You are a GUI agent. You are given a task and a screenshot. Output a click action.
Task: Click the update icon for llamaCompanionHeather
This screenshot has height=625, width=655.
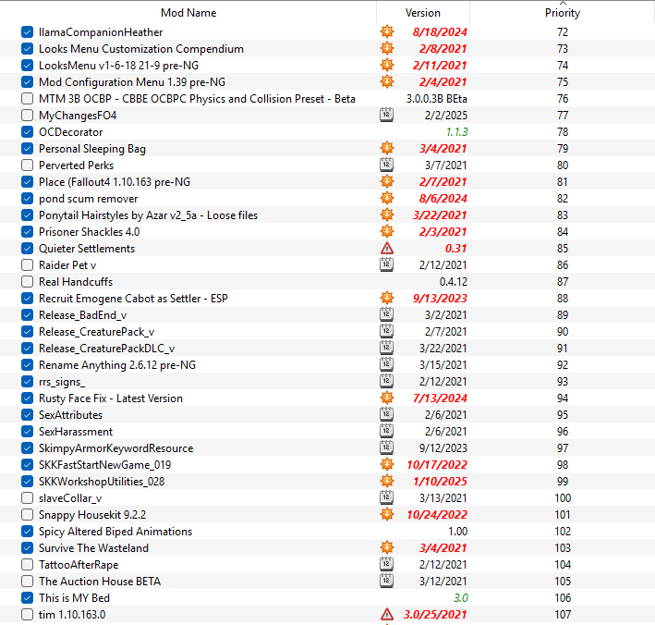(387, 31)
